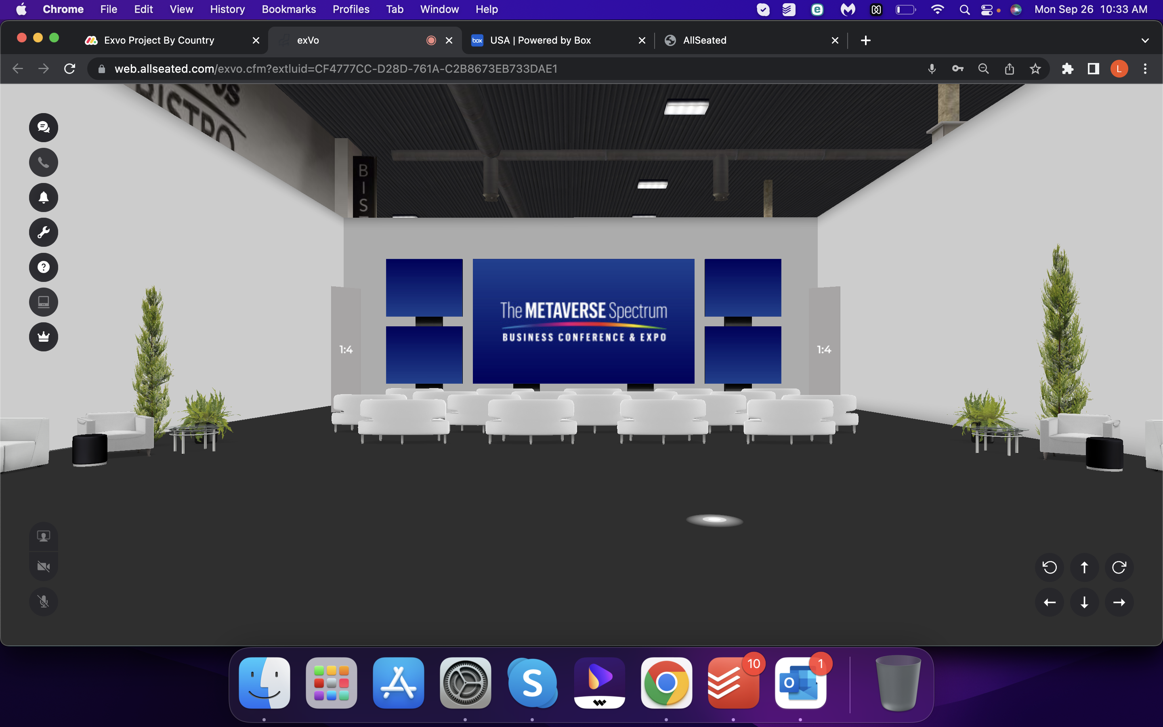
Task: Open the View menu
Action: point(181,9)
